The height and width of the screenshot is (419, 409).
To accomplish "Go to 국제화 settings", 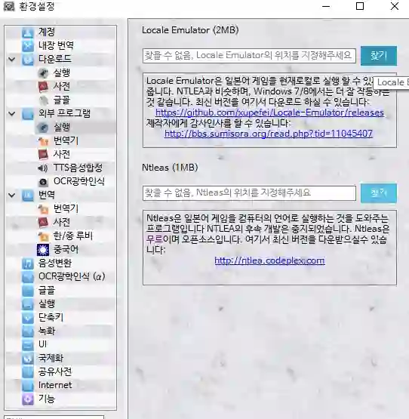I will (x=51, y=359).
